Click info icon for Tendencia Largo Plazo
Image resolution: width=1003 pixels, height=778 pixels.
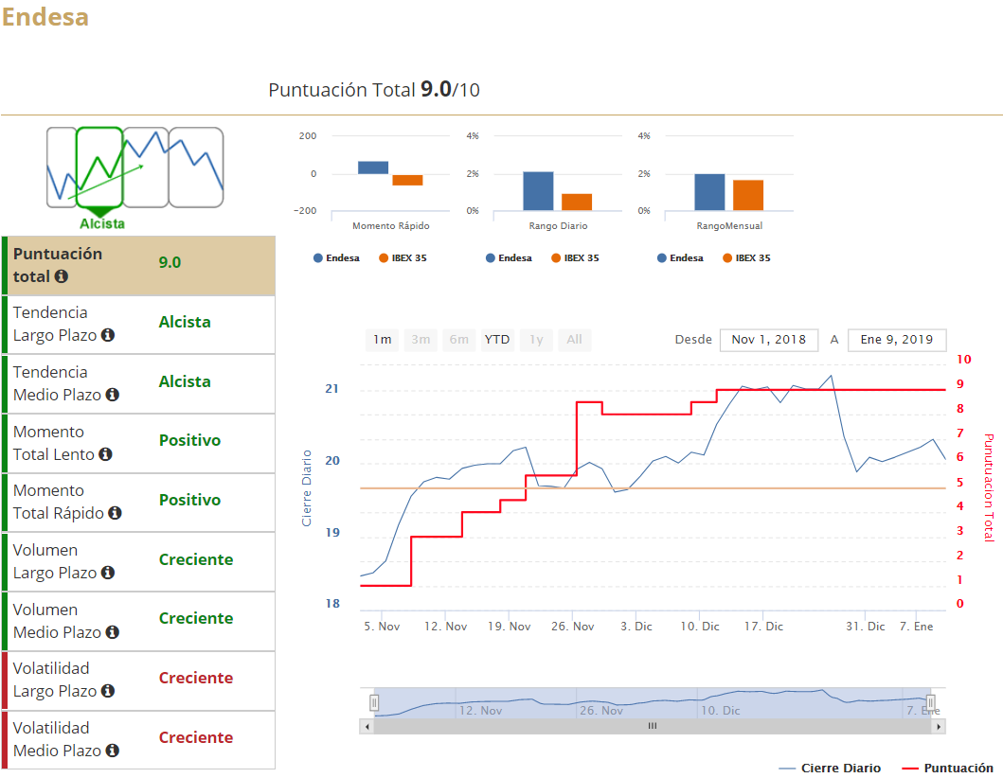tap(108, 336)
